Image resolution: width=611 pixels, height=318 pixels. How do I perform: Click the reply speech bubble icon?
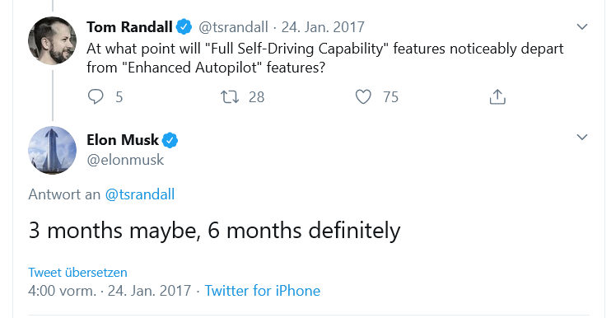(x=96, y=96)
